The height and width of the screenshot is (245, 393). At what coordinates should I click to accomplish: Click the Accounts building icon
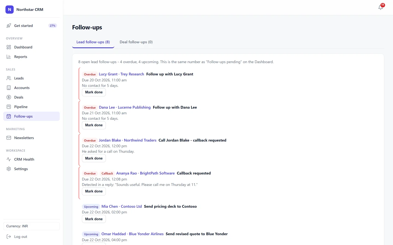(x=9, y=88)
